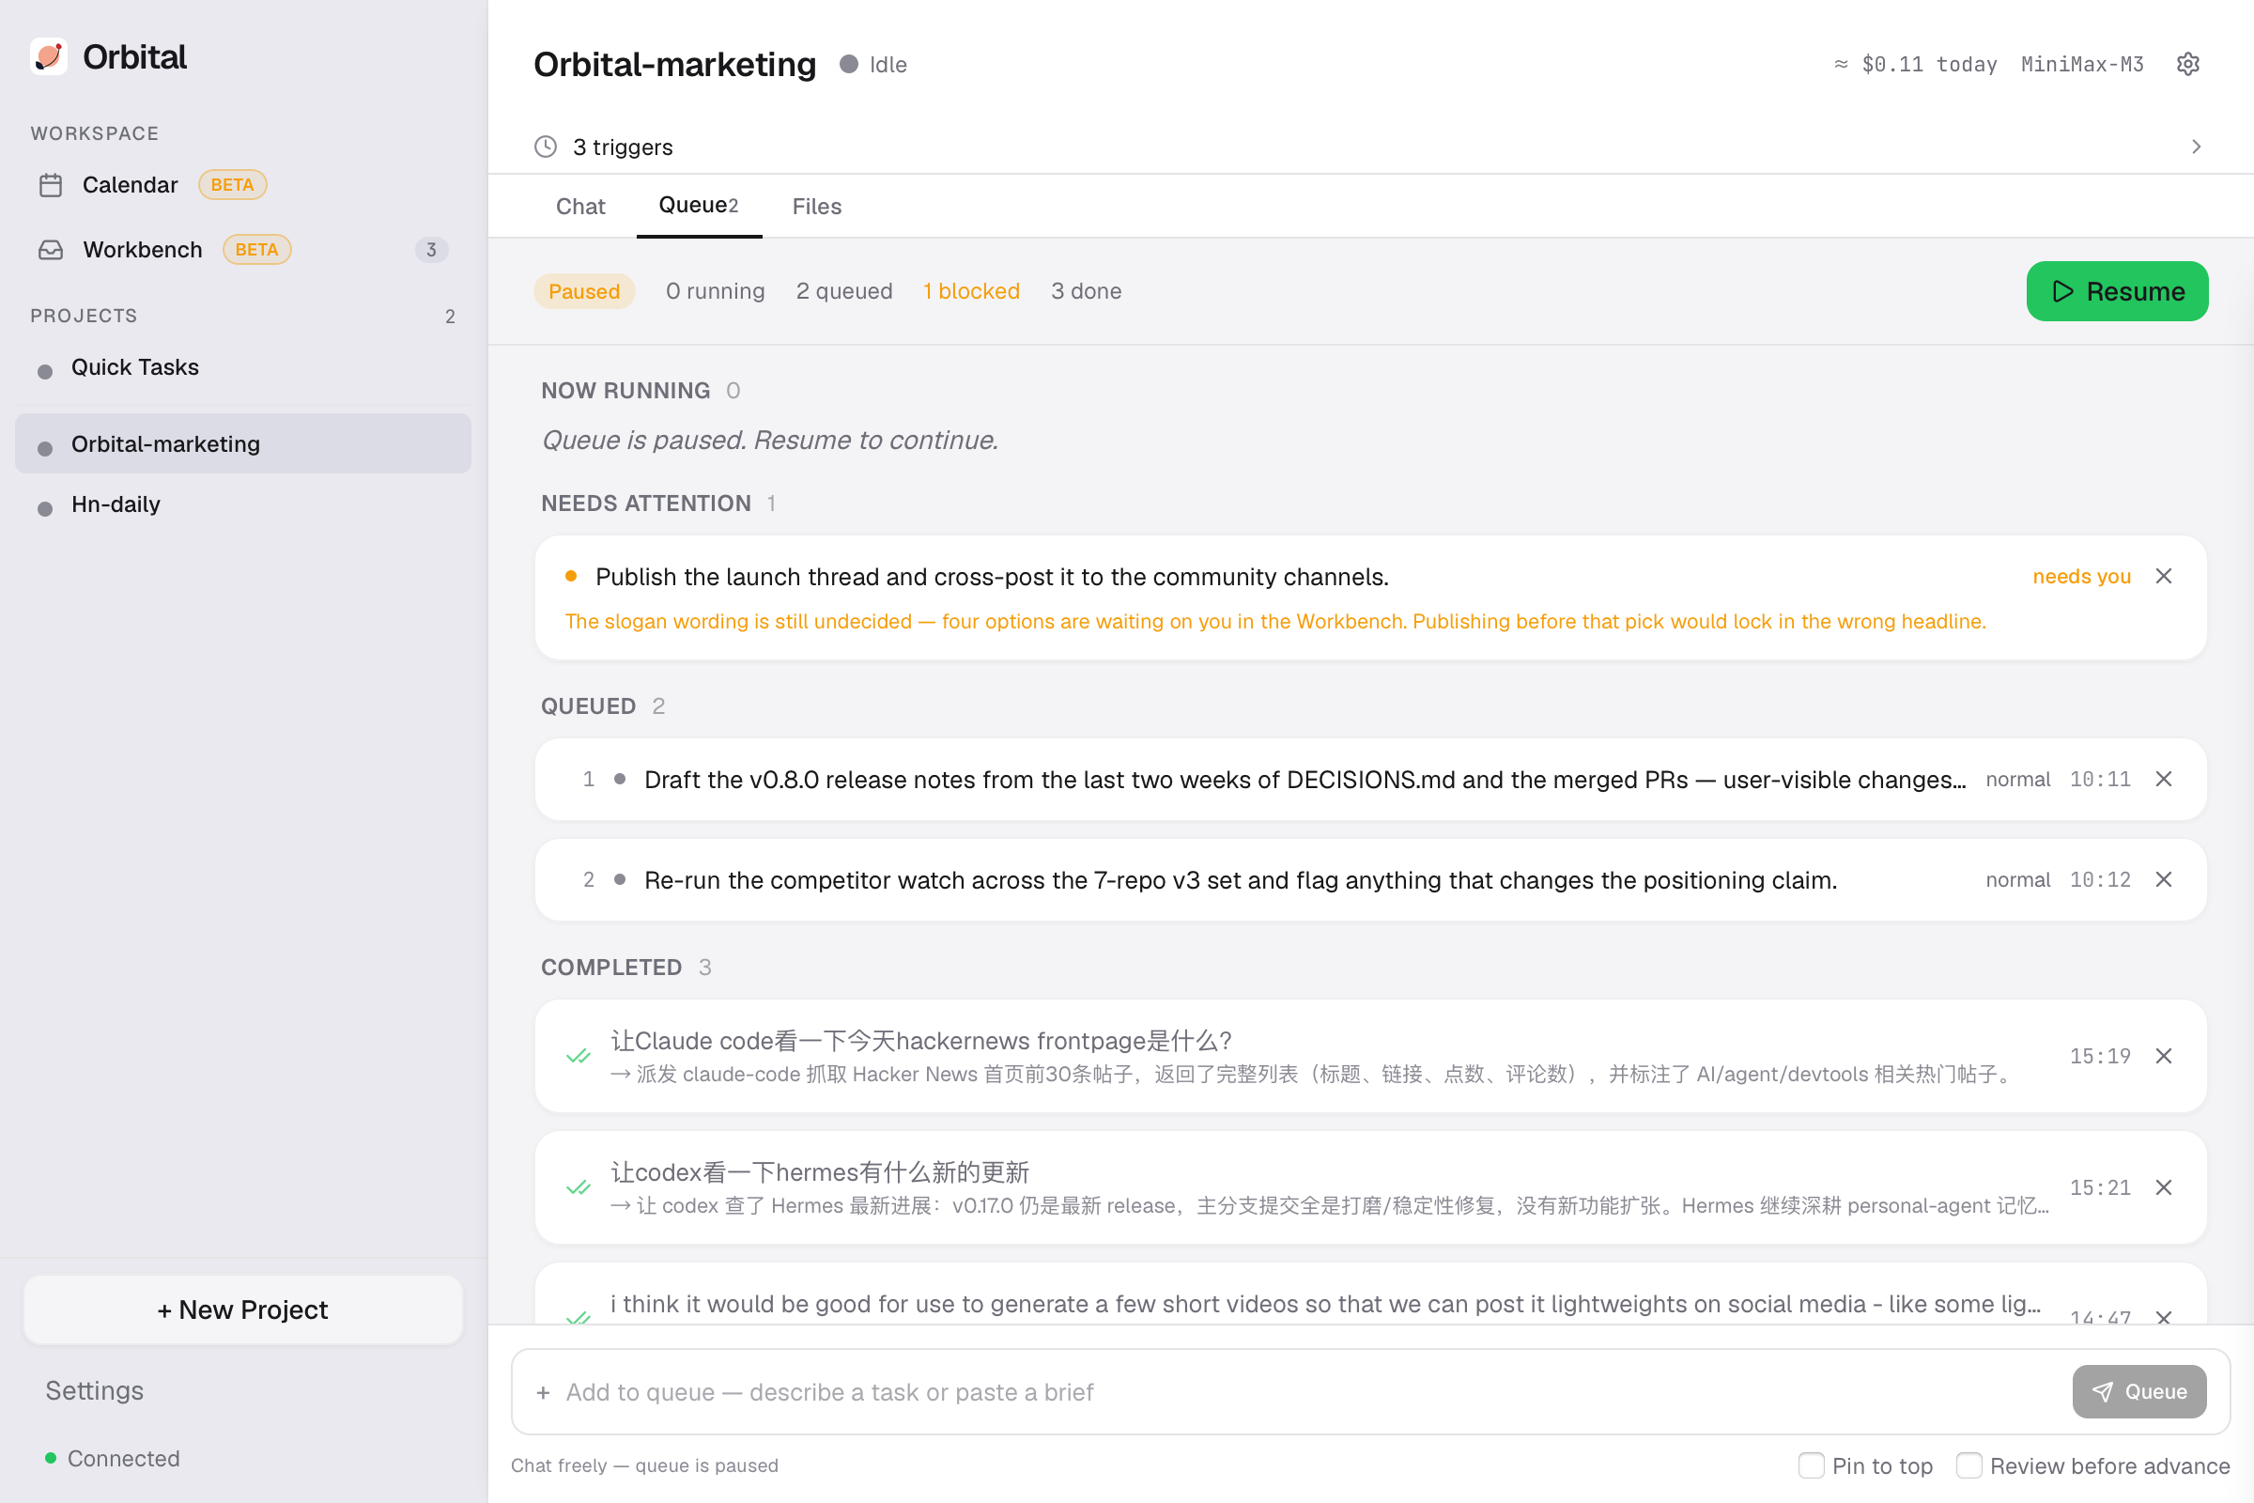Click the orange dot on launch thread task
This screenshot has height=1503, width=2254.
click(x=571, y=576)
